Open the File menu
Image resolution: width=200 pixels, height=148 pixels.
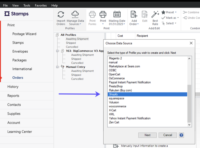coord(5,5)
